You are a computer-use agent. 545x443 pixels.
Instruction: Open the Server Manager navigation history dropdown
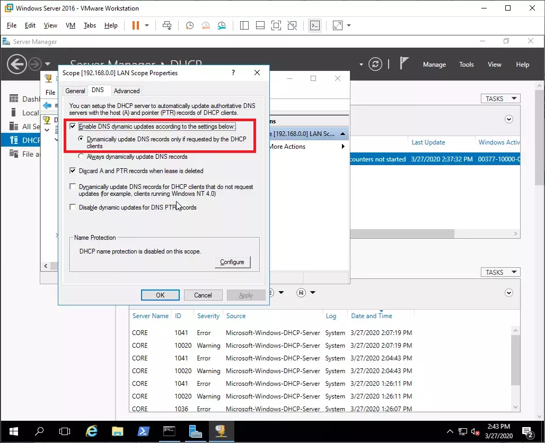pos(48,64)
